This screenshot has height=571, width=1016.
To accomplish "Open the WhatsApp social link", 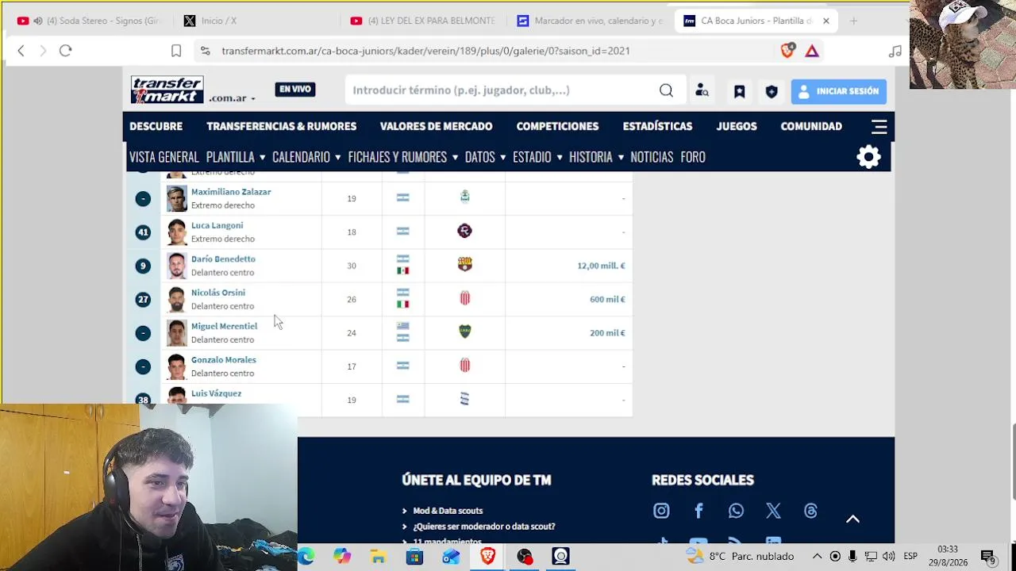I will 736,511.
